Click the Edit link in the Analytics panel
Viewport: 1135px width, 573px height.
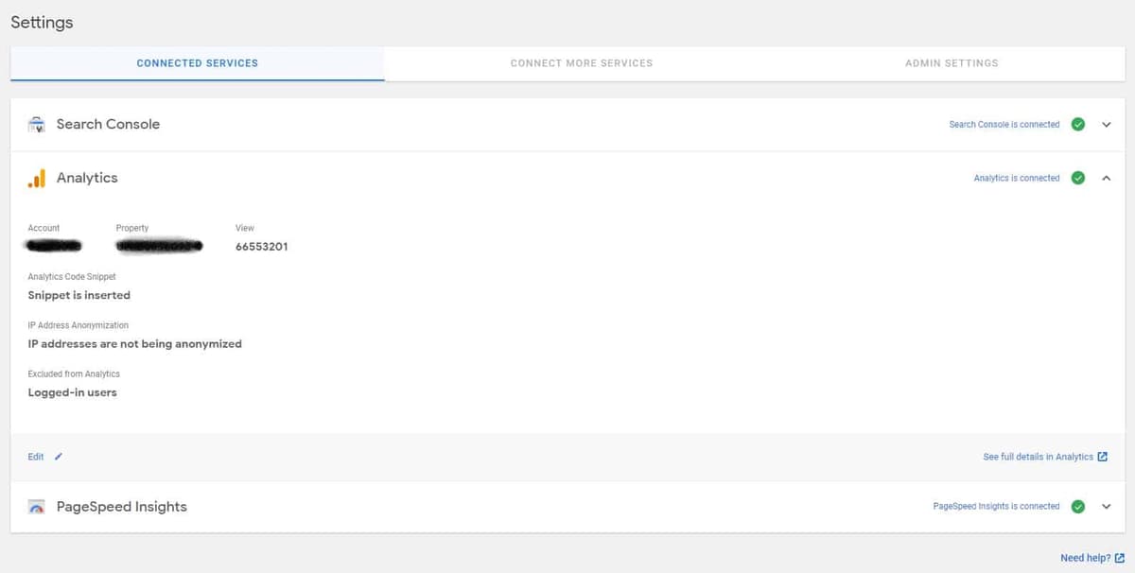coord(35,457)
